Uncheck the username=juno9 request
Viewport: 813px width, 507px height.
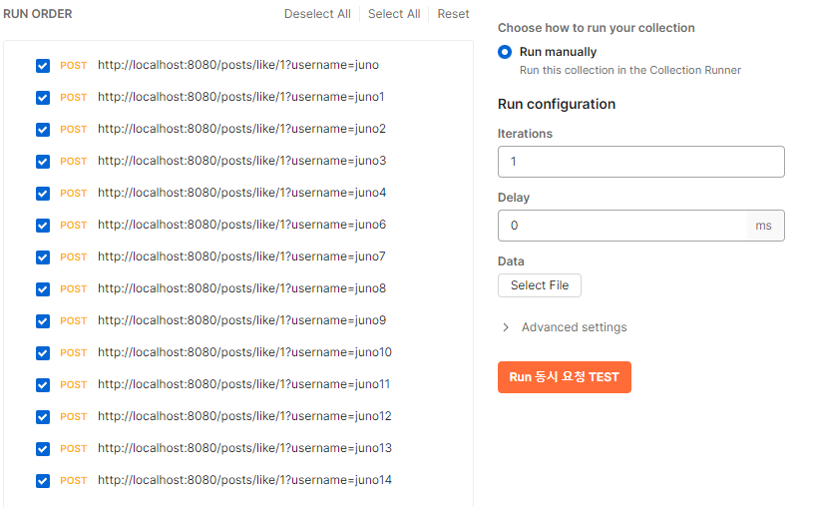coord(43,321)
